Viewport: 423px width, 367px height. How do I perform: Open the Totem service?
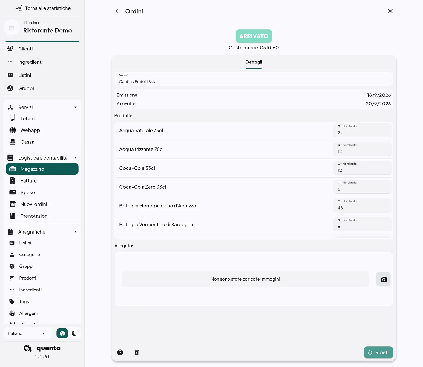pos(42,118)
